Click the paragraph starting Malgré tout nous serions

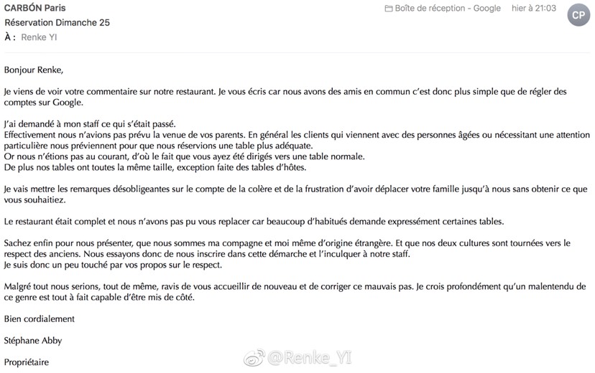[x=295, y=292]
